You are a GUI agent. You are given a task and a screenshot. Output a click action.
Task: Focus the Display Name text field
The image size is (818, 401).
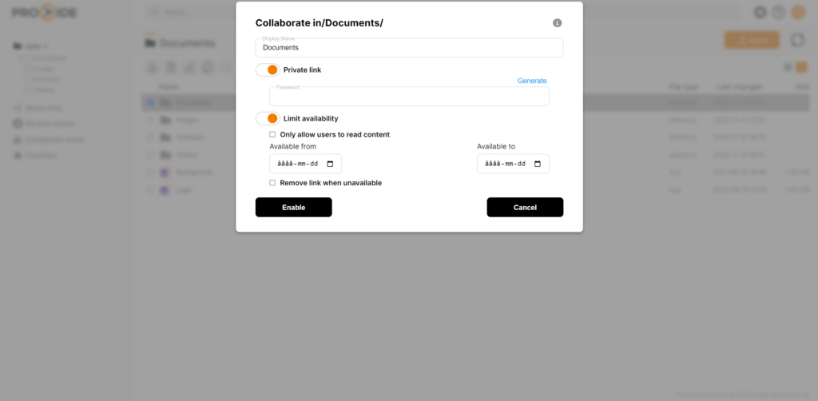(409, 48)
